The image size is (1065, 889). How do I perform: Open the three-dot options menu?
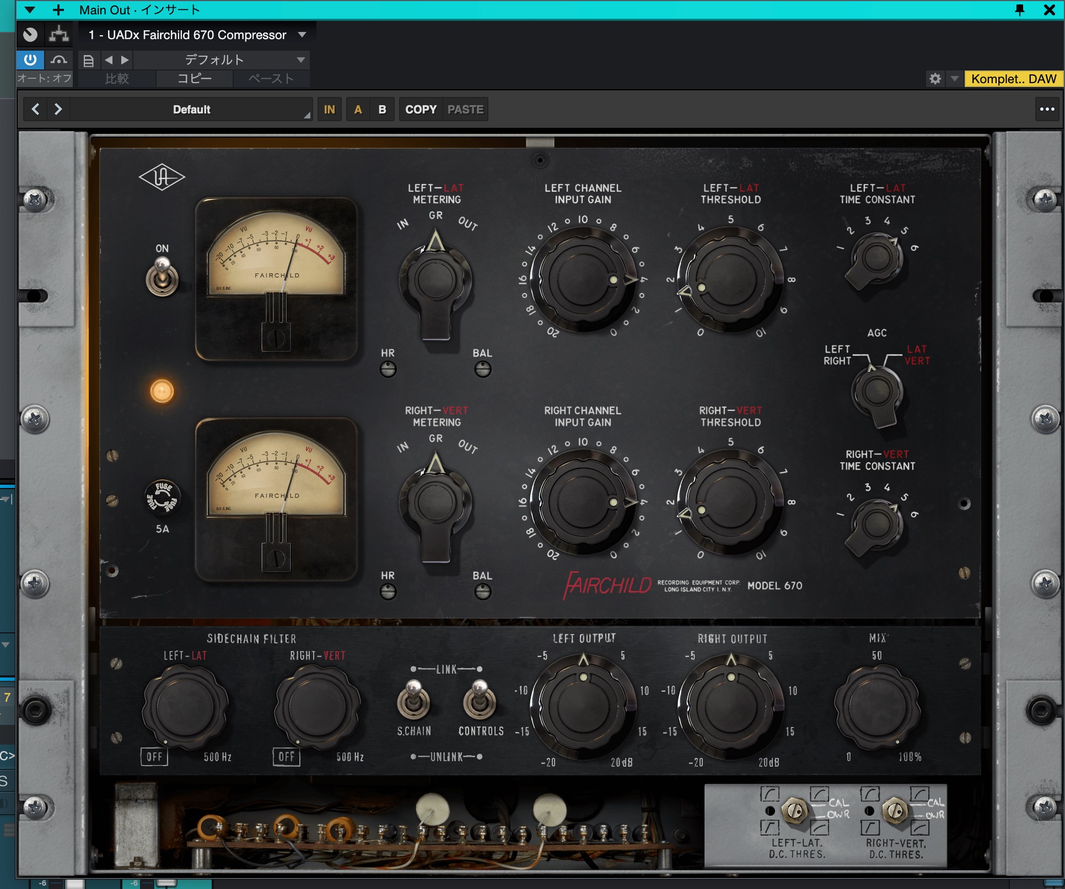[x=1047, y=109]
